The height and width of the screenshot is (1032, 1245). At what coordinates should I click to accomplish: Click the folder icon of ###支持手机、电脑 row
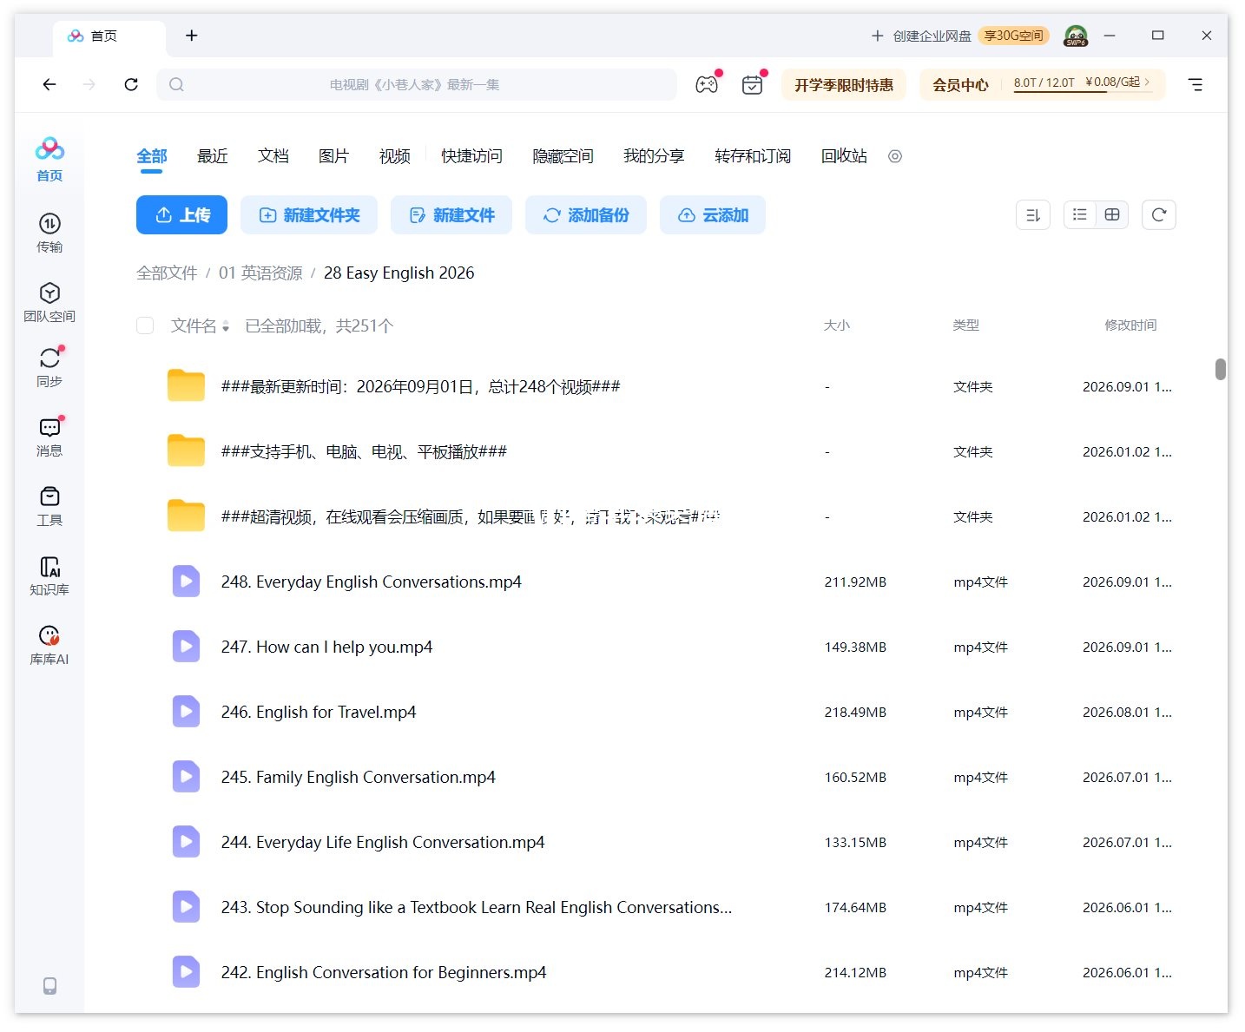186,451
